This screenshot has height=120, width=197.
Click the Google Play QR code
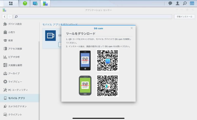[107, 86]
